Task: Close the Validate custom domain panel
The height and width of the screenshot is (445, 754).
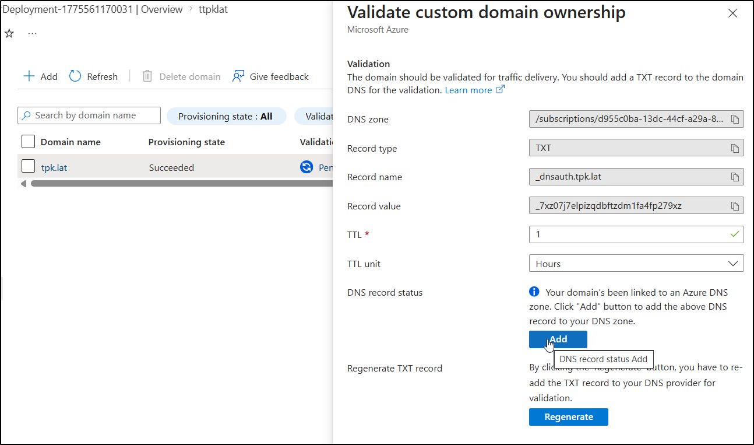Action: click(x=732, y=13)
